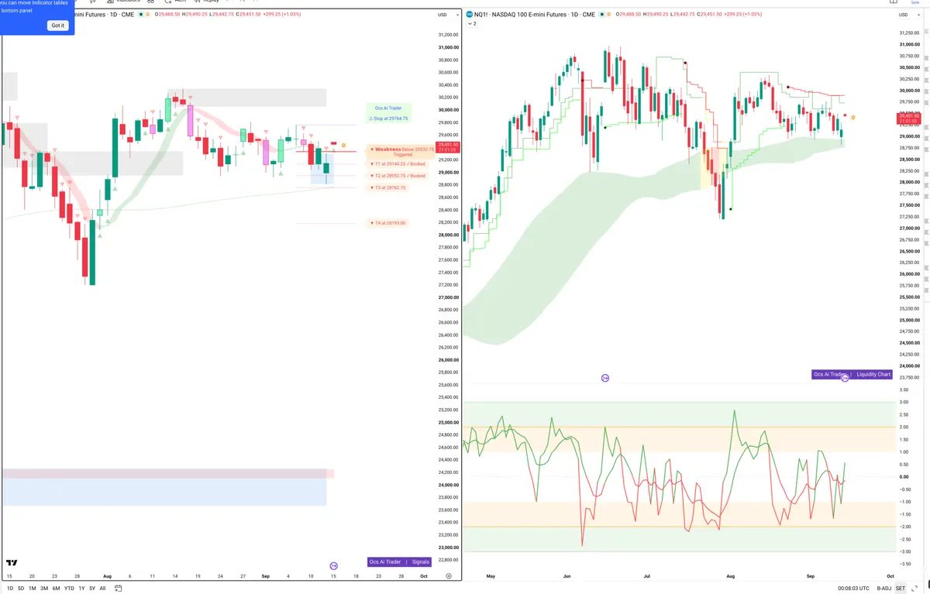The width and height of the screenshot is (930, 594).
Task: Toggle B-ADJ back adjustment
Action: pos(884,589)
